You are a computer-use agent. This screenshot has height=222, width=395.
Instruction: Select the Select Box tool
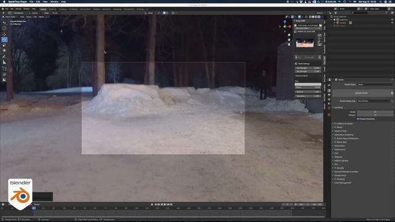click(4, 23)
